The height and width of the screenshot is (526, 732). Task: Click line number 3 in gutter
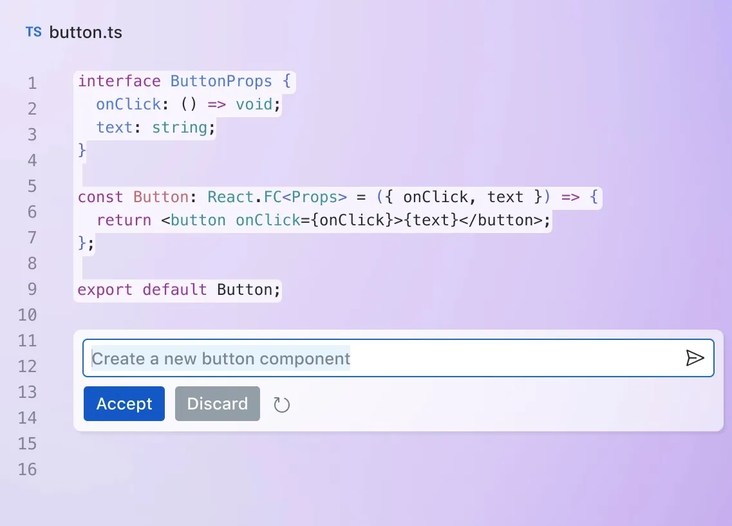[32, 135]
